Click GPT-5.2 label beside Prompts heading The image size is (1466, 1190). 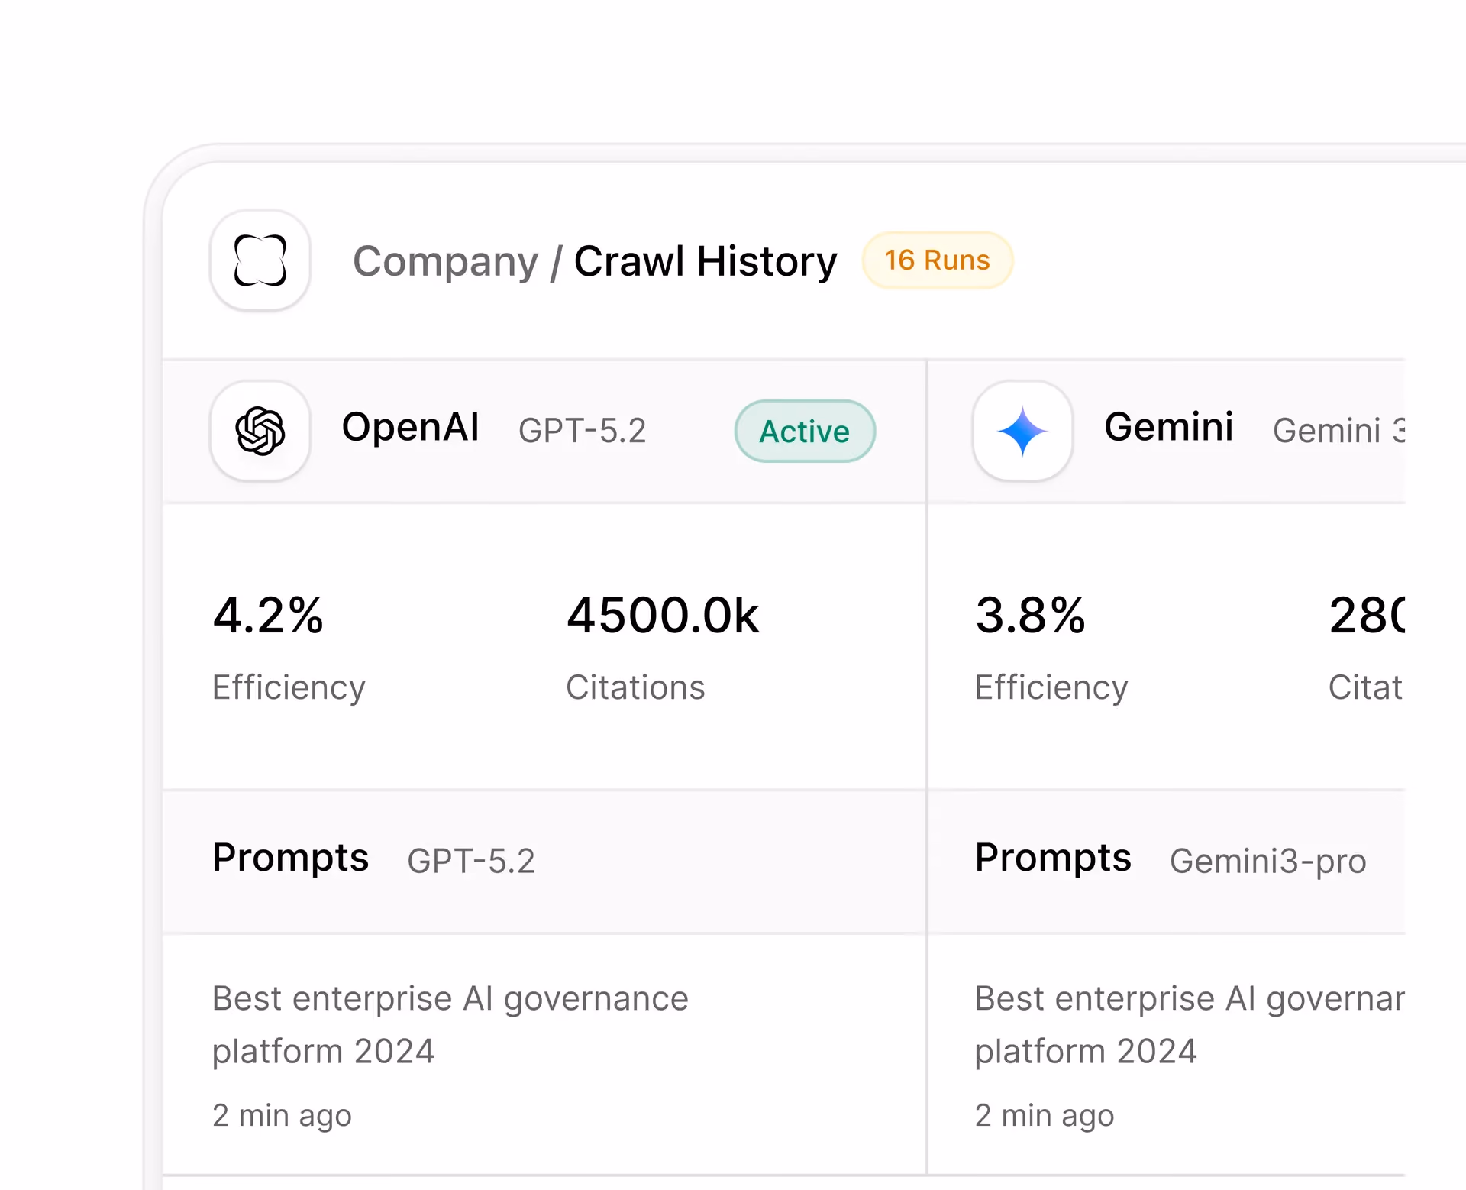click(471, 862)
